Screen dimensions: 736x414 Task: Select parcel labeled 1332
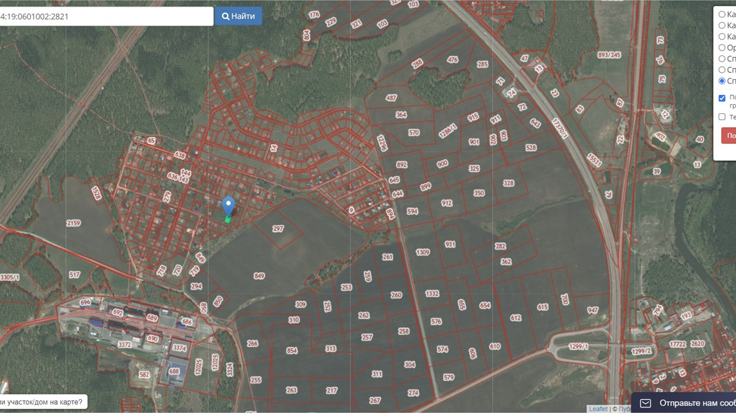coord(432,294)
